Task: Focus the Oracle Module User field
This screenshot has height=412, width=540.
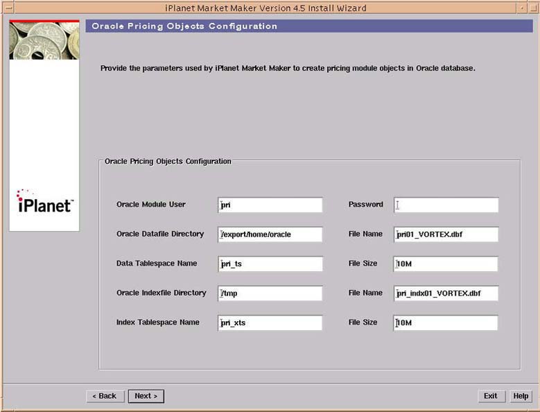Action: (x=270, y=205)
